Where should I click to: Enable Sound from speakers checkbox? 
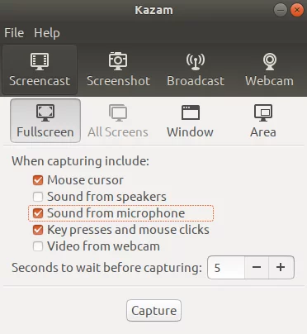[x=38, y=197]
